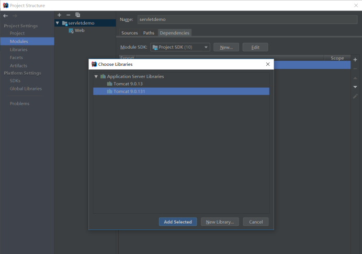Collapse the servletdemo module tree
Screen dimensions: 362x254
pyautogui.click(x=58, y=23)
